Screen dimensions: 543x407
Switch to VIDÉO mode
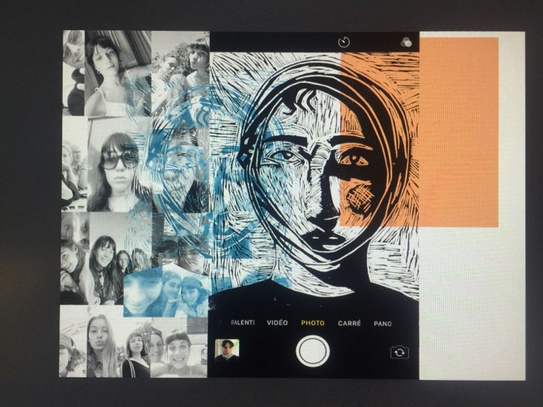coord(277,323)
